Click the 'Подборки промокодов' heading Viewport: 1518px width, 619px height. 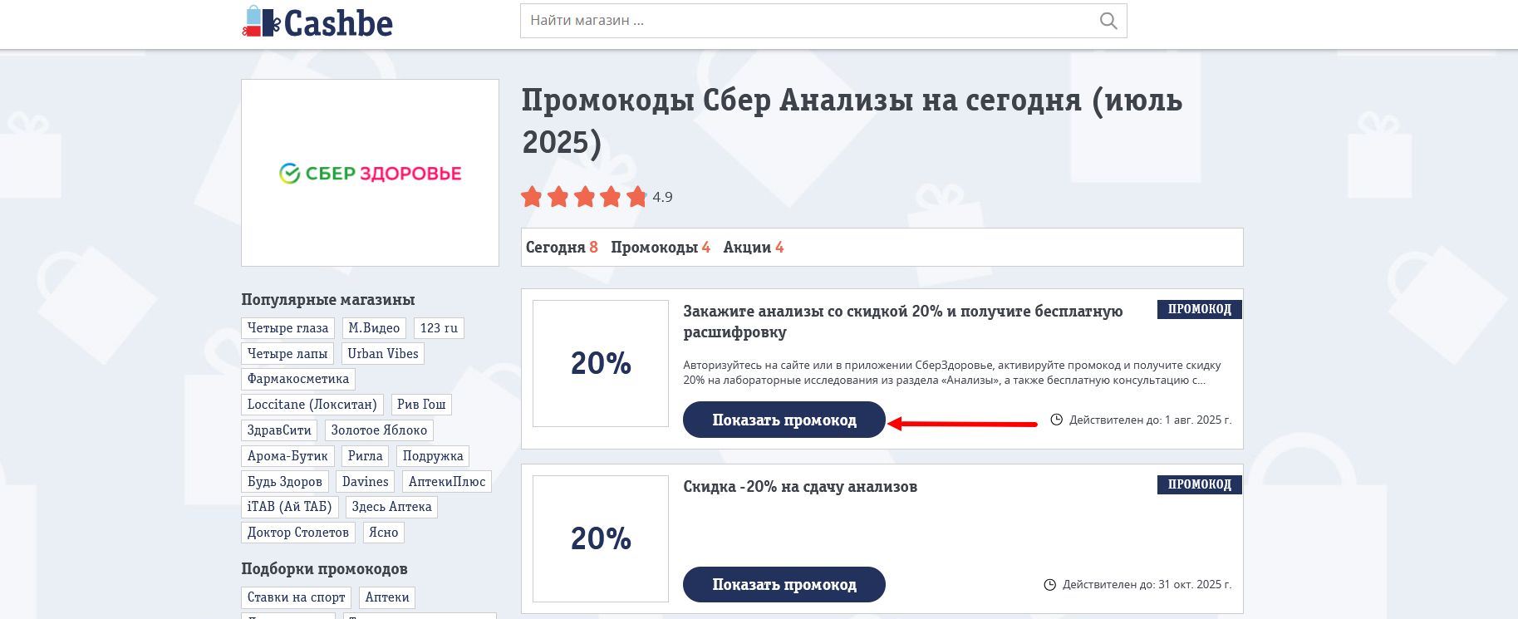(324, 569)
